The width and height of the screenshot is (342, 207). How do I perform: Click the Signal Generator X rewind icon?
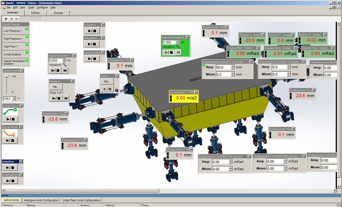[x=178, y=52]
